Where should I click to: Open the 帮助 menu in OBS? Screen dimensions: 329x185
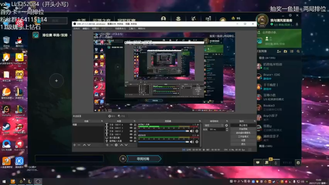point(141,28)
